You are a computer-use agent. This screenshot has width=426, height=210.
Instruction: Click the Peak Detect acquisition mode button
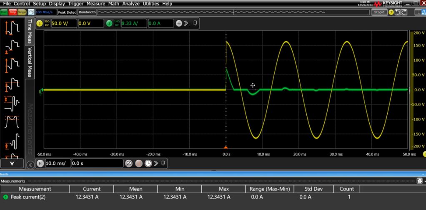66,12
